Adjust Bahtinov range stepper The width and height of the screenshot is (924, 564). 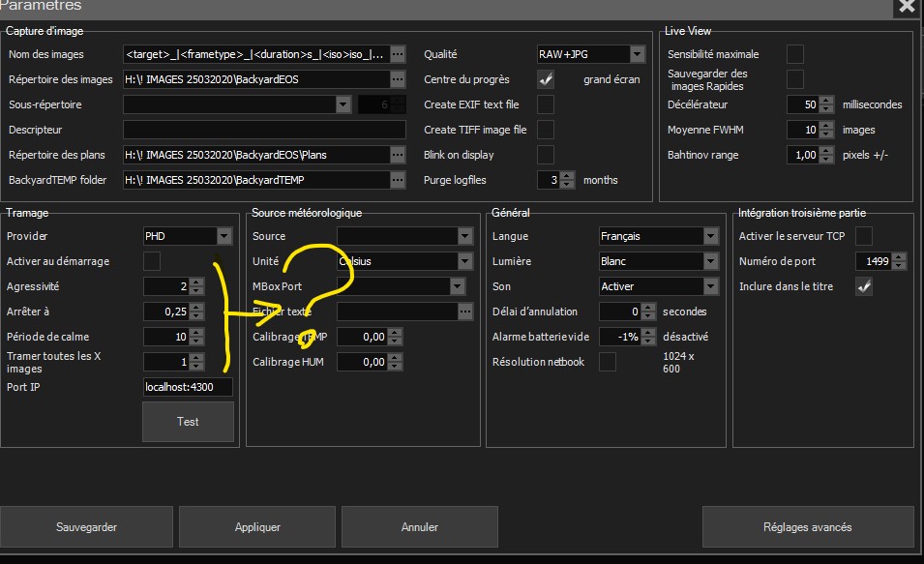click(827, 155)
